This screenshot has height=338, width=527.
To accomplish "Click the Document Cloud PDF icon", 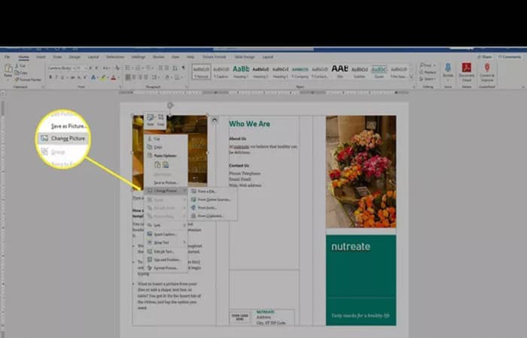I will 467,68.
